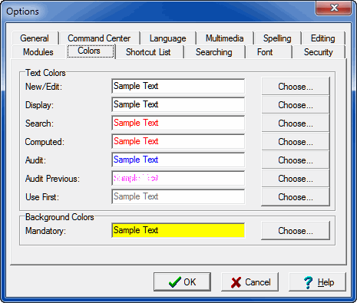Go to the Multimedia tab
Viewport: 357px width, 303px height.
pyautogui.click(x=225, y=38)
